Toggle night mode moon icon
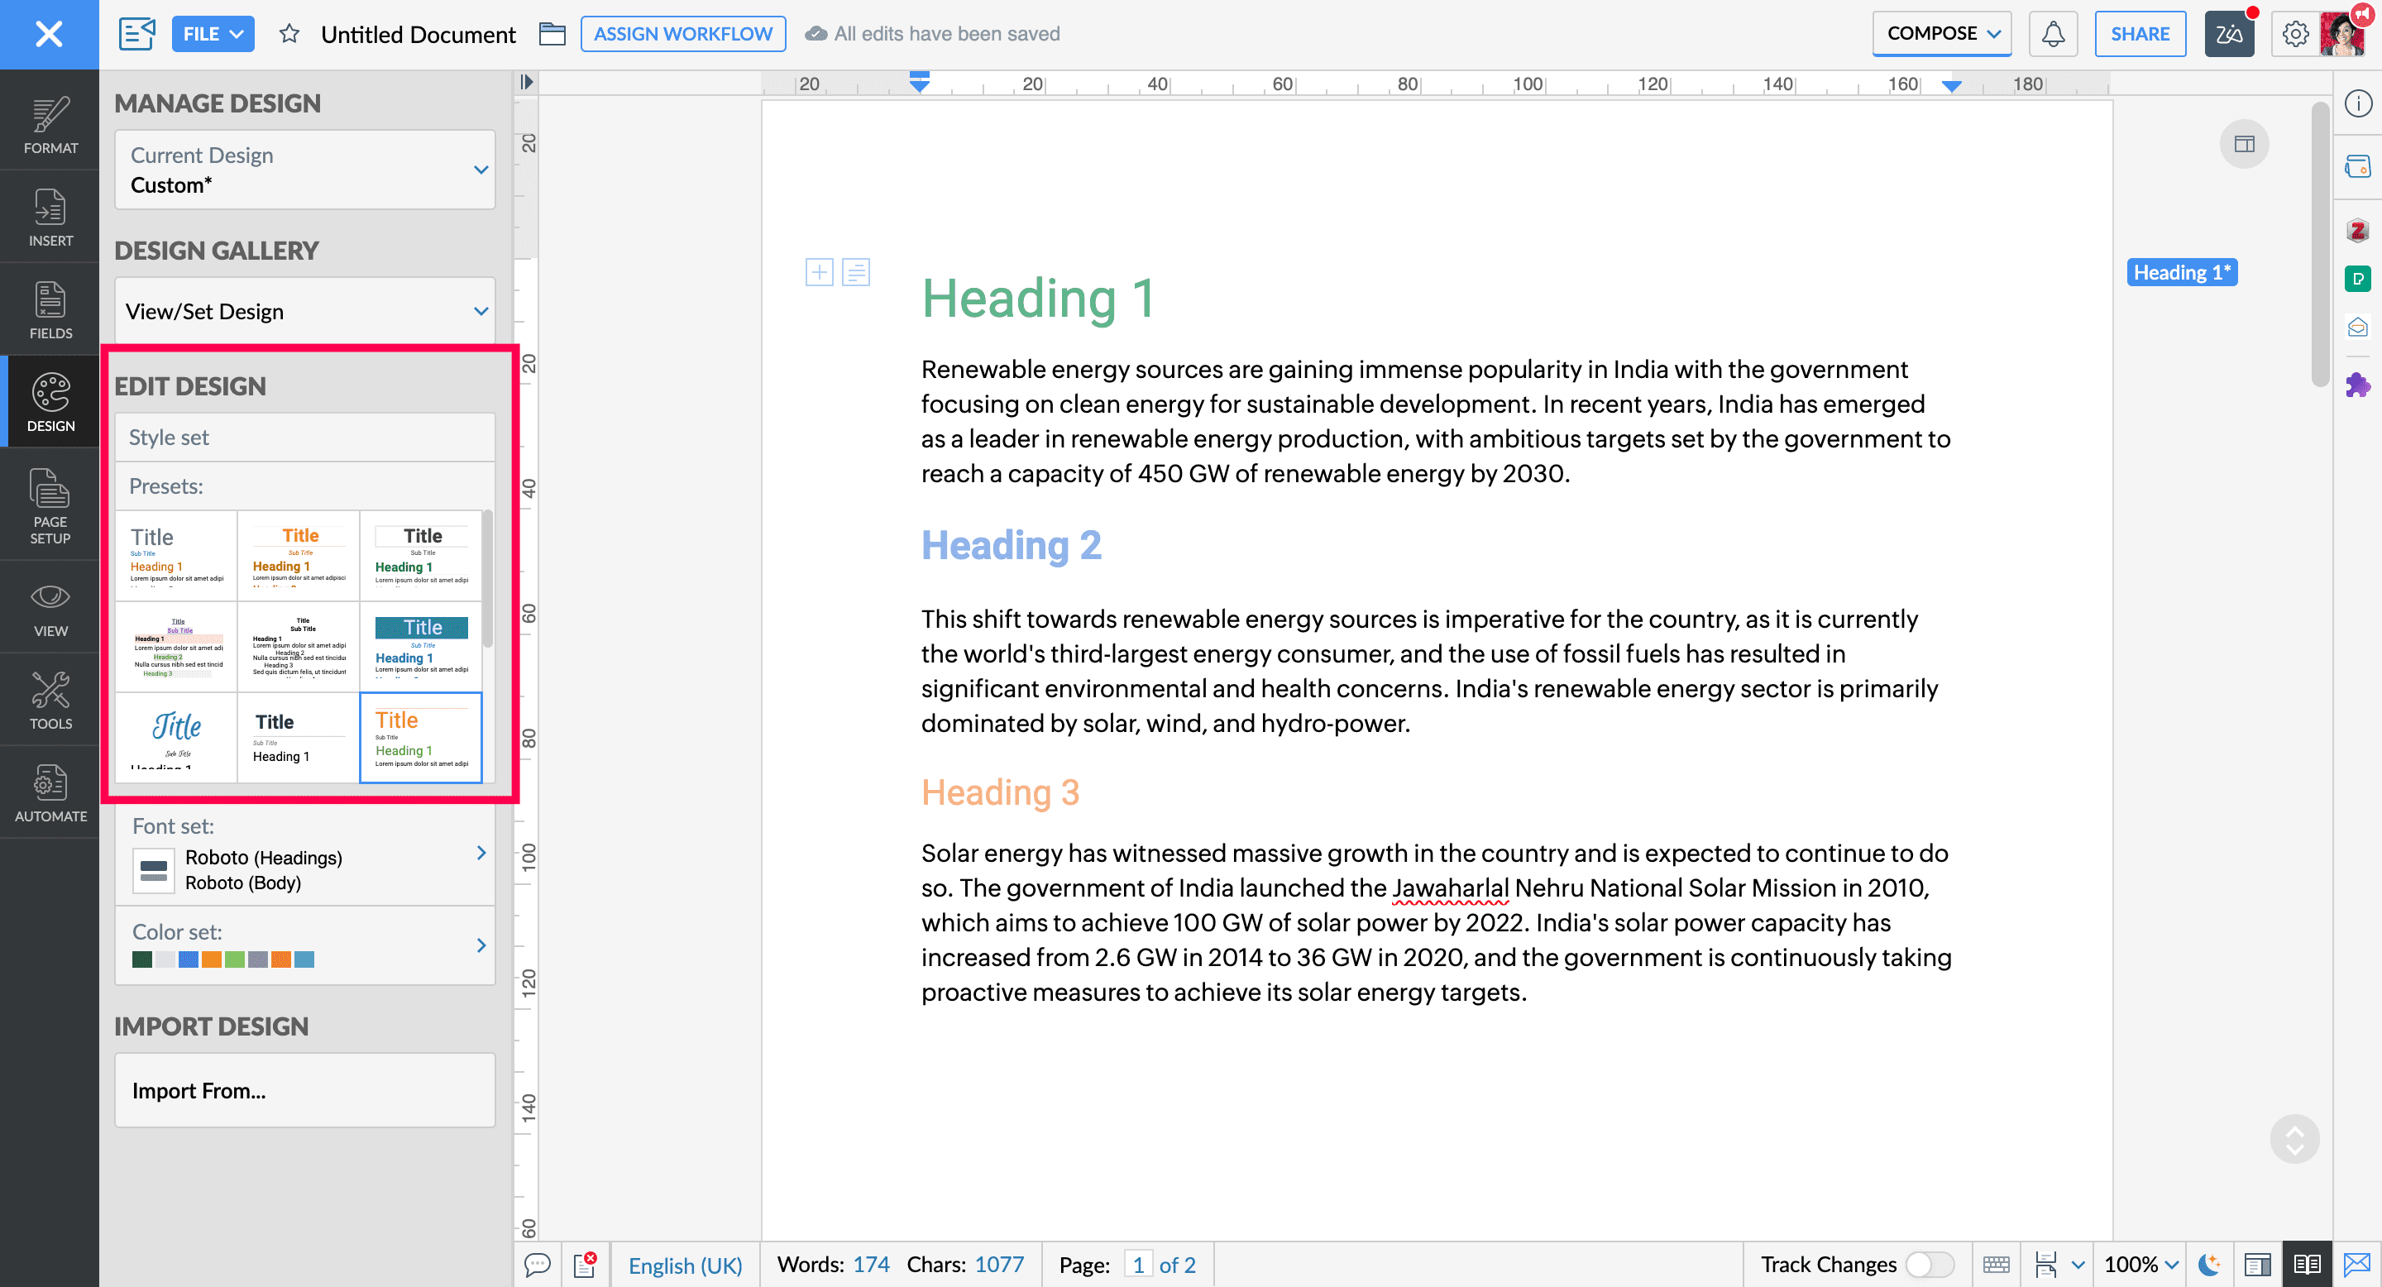This screenshot has width=2382, height=1287. (x=2208, y=1264)
